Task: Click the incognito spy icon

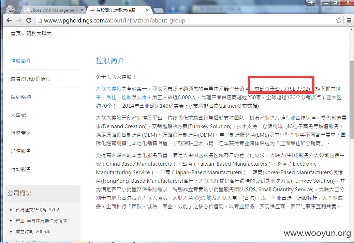Action: (x=10, y=10)
